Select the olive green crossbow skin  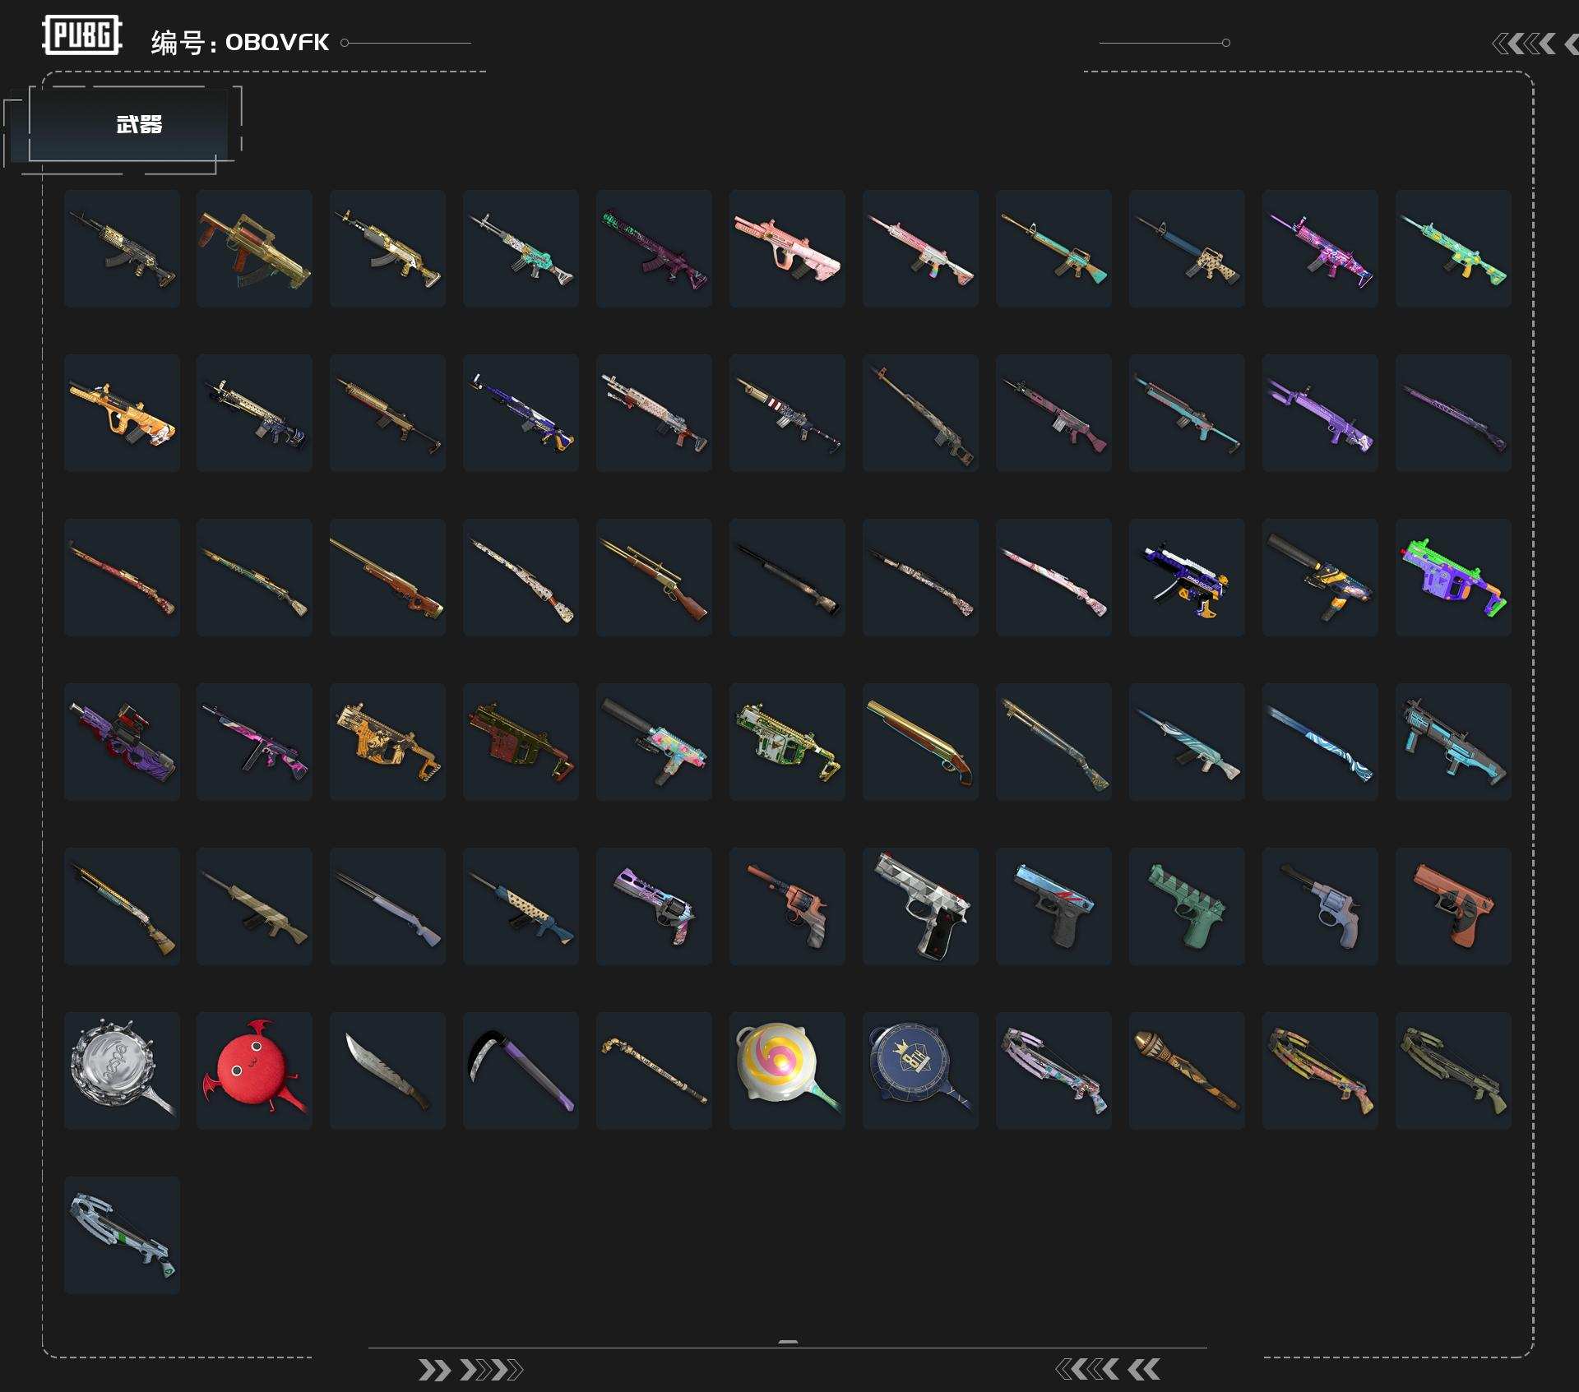coord(1453,1071)
